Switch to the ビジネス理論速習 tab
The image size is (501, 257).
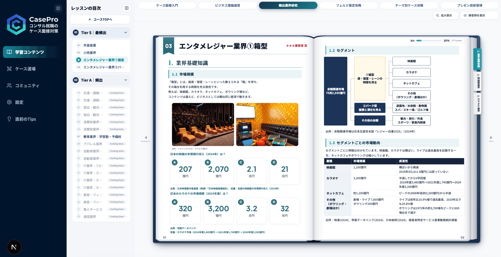227,5
